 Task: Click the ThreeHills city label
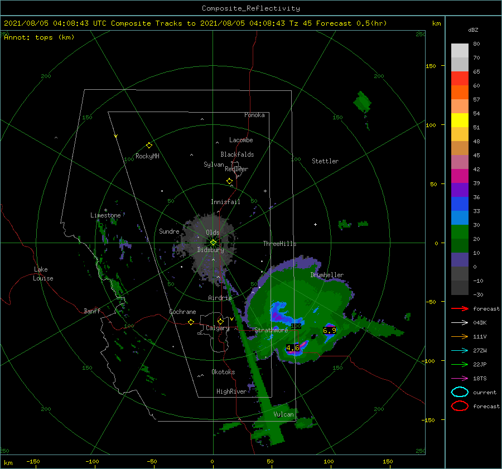coord(280,244)
